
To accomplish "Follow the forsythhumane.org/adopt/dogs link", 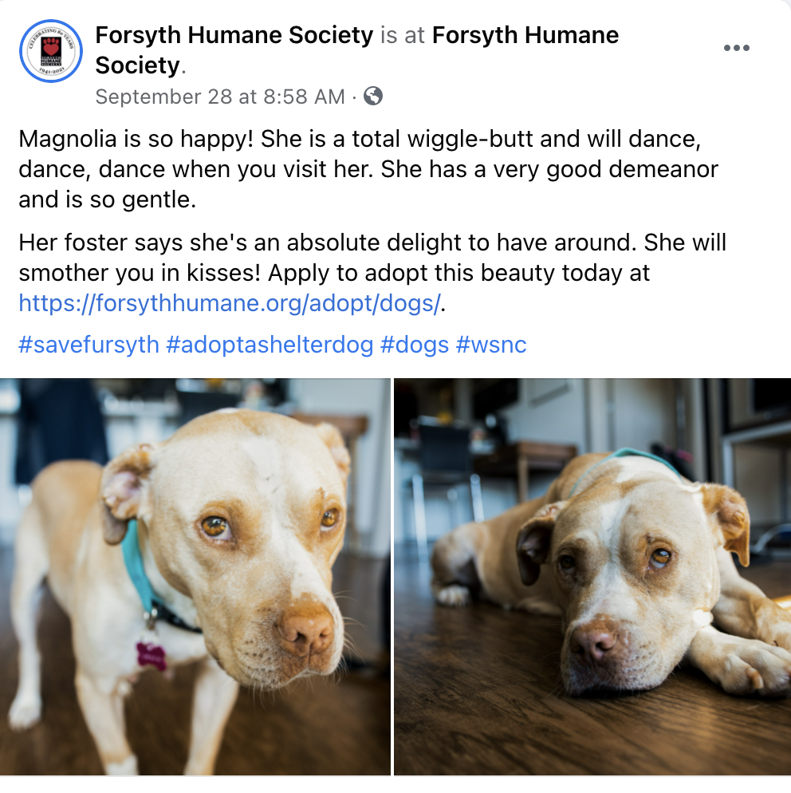I will click(230, 303).
